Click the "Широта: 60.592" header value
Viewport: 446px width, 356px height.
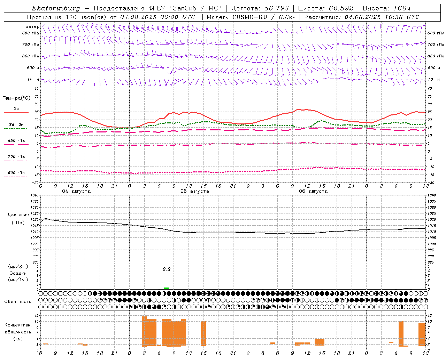tap(325, 8)
